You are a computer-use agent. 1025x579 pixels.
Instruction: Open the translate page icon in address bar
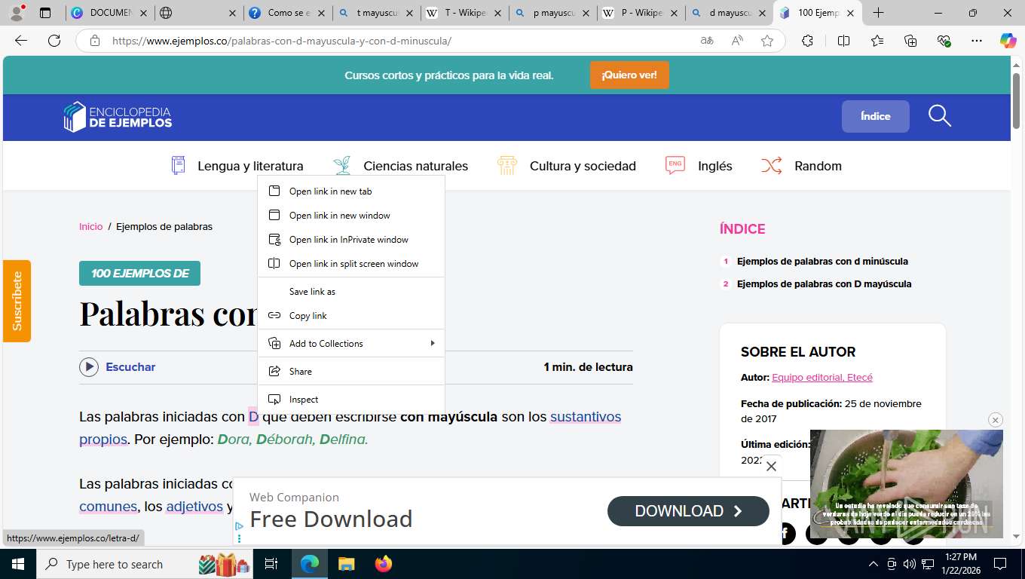(707, 41)
